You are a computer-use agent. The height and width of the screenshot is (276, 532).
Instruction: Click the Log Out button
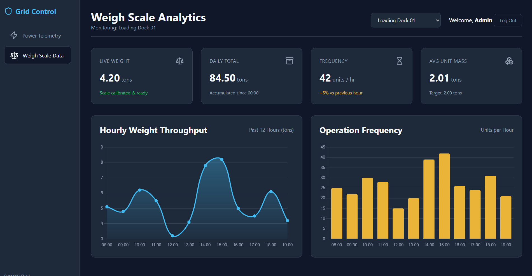[508, 20]
